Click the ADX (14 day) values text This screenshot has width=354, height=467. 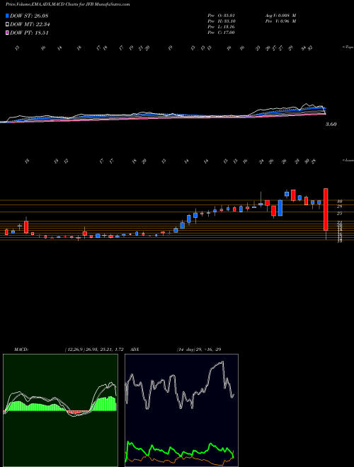[198, 350]
